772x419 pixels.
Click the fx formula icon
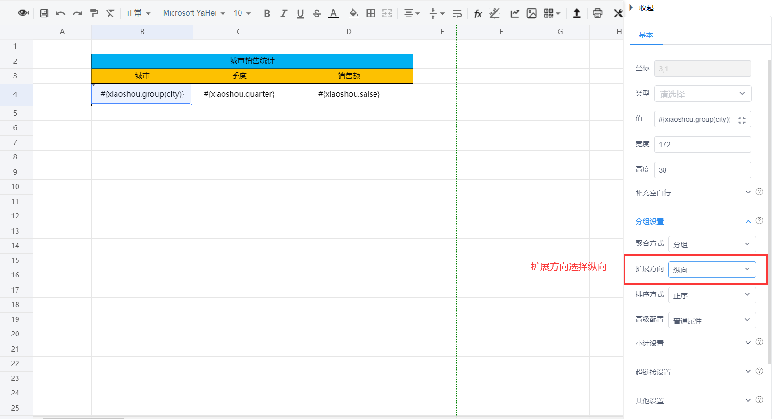click(478, 13)
